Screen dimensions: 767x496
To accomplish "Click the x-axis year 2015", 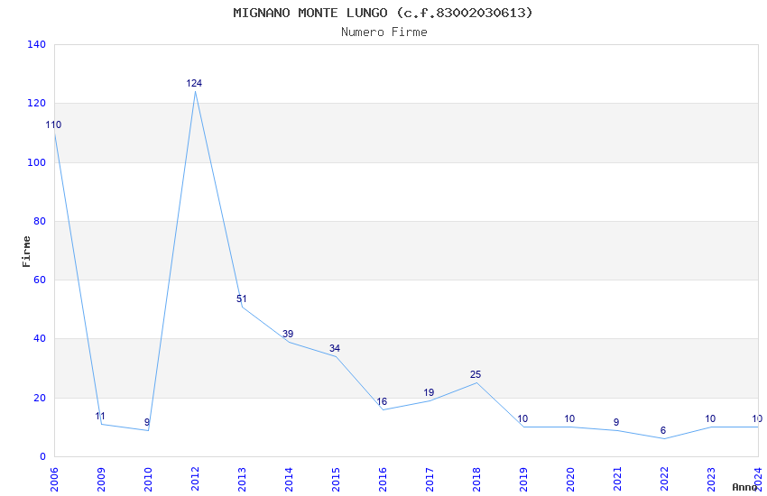I will (x=336, y=479).
